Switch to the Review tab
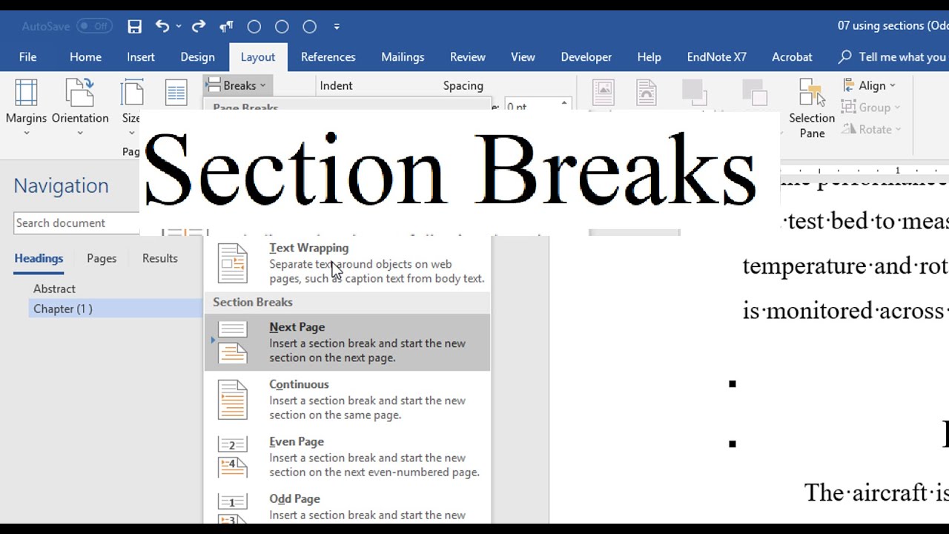This screenshot has width=949, height=534. point(468,57)
